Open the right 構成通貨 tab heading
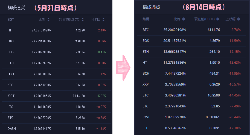The height and width of the screenshot is (135, 250). coord(151,7)
